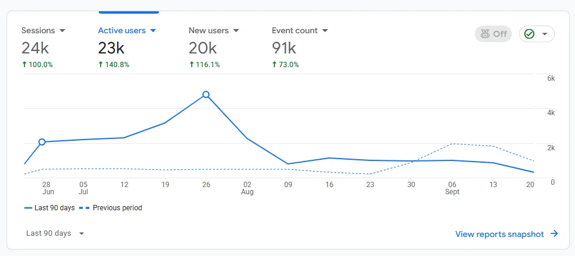Click the medal icon in the Off toggle
Screen dimensions: 575x256
click(485, 34)
